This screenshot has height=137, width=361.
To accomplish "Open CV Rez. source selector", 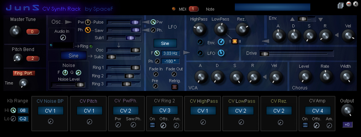I will 279,111.
